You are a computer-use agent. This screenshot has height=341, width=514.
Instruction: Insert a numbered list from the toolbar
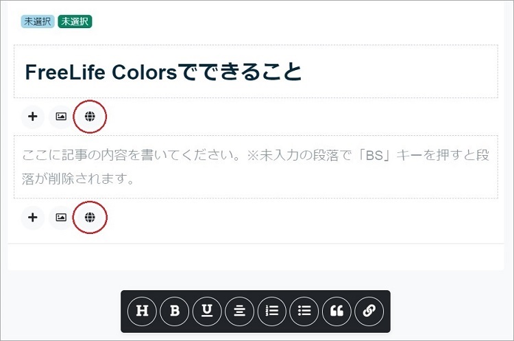pyautogui.click(x=272, y=311)
